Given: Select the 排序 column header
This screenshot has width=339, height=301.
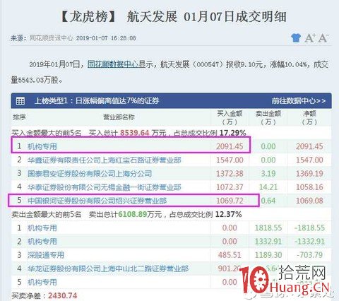Looking at the screenshot, I should (19, 117).
